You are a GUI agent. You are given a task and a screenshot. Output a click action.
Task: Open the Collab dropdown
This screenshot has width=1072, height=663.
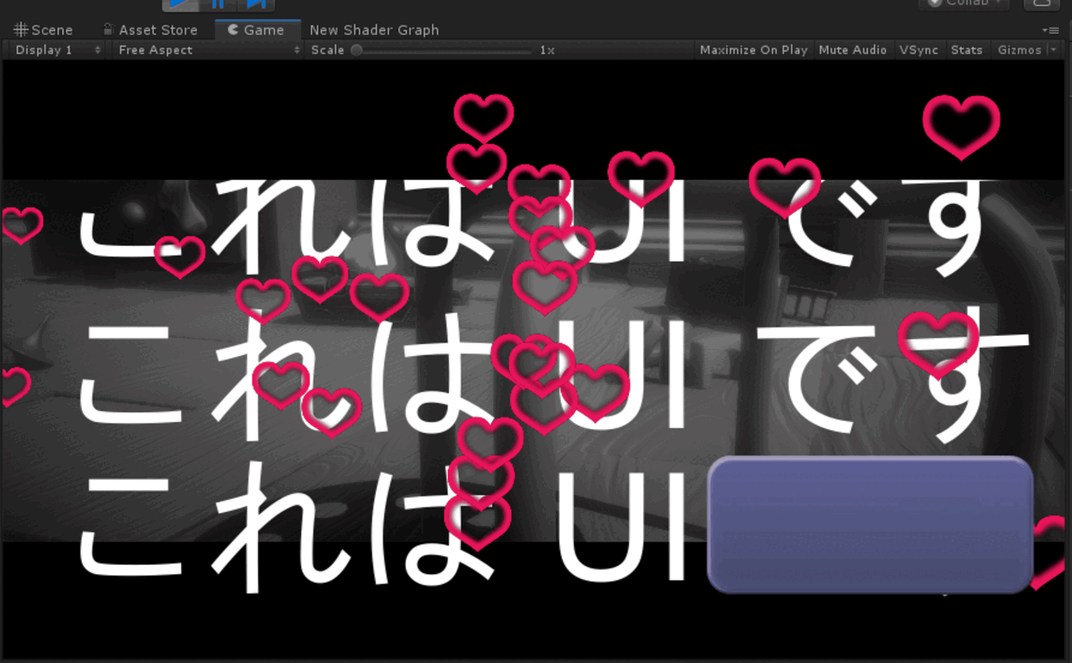pyautogui.click(x=963, y=4)
